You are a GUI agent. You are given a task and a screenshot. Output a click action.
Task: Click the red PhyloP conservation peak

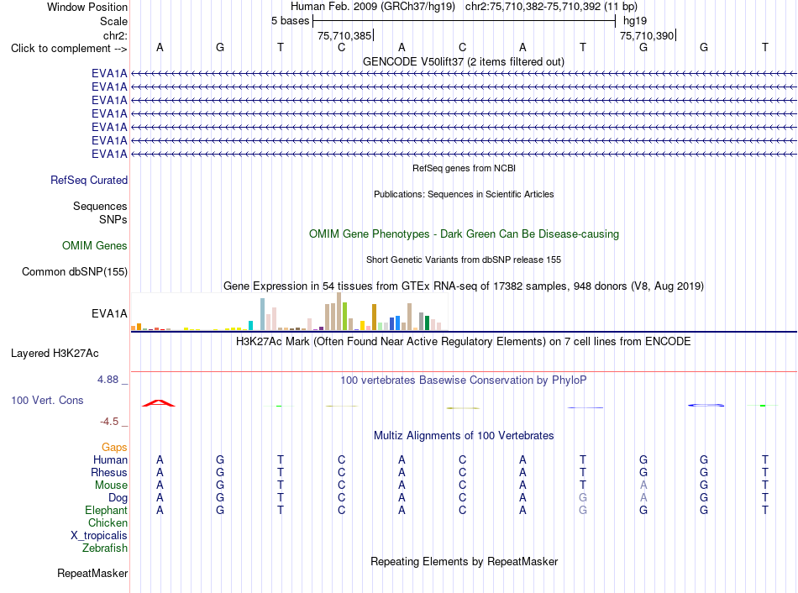point(159,403)
